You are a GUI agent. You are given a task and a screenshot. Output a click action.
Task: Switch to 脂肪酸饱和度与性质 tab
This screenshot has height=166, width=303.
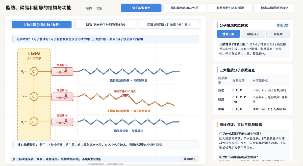[x=185, y=8]
